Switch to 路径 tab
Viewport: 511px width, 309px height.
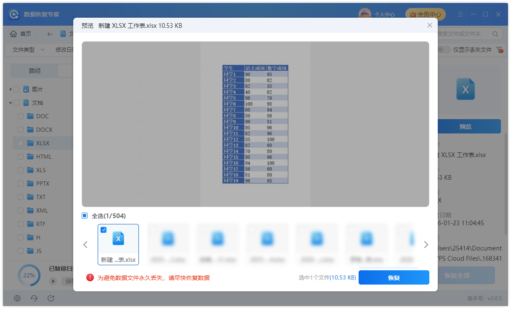pyautogui.click(x=35, y=71)
